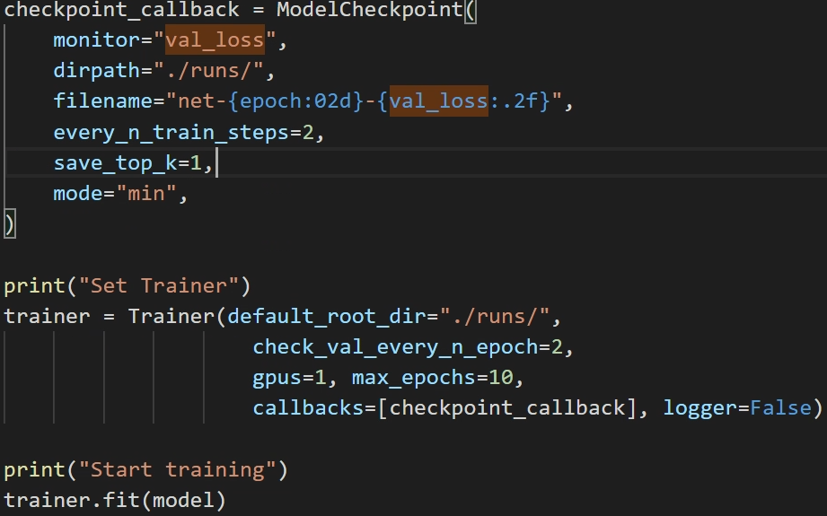Click the filename parameter name
This screenshot has height=516, width=827.
point(103,101)
